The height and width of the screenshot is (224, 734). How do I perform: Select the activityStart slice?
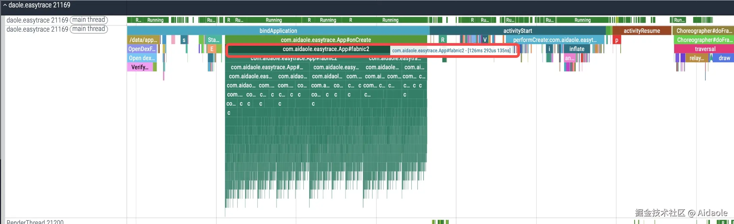pos(517,31)
